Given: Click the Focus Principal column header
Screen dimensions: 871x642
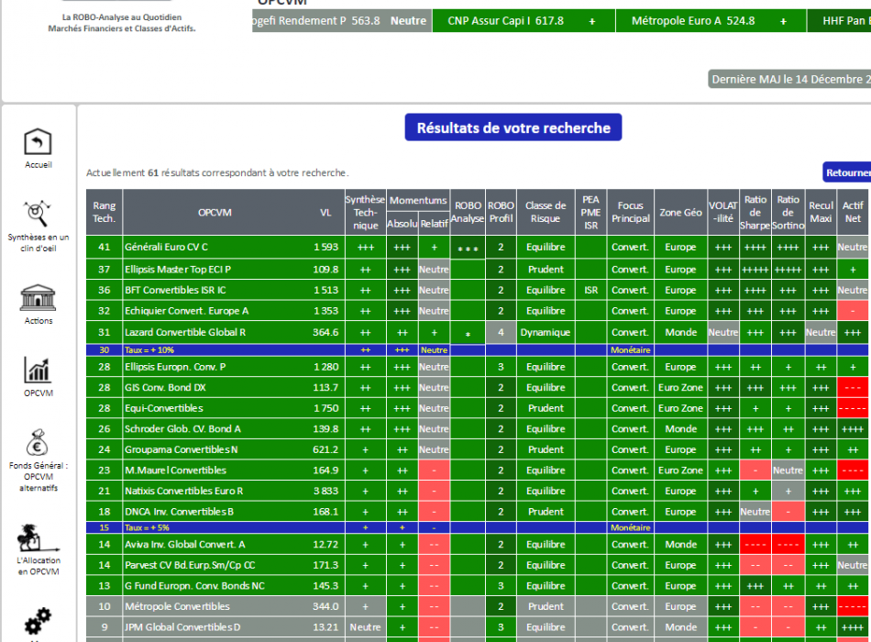Looking at the screenshot, I should 631,213.
